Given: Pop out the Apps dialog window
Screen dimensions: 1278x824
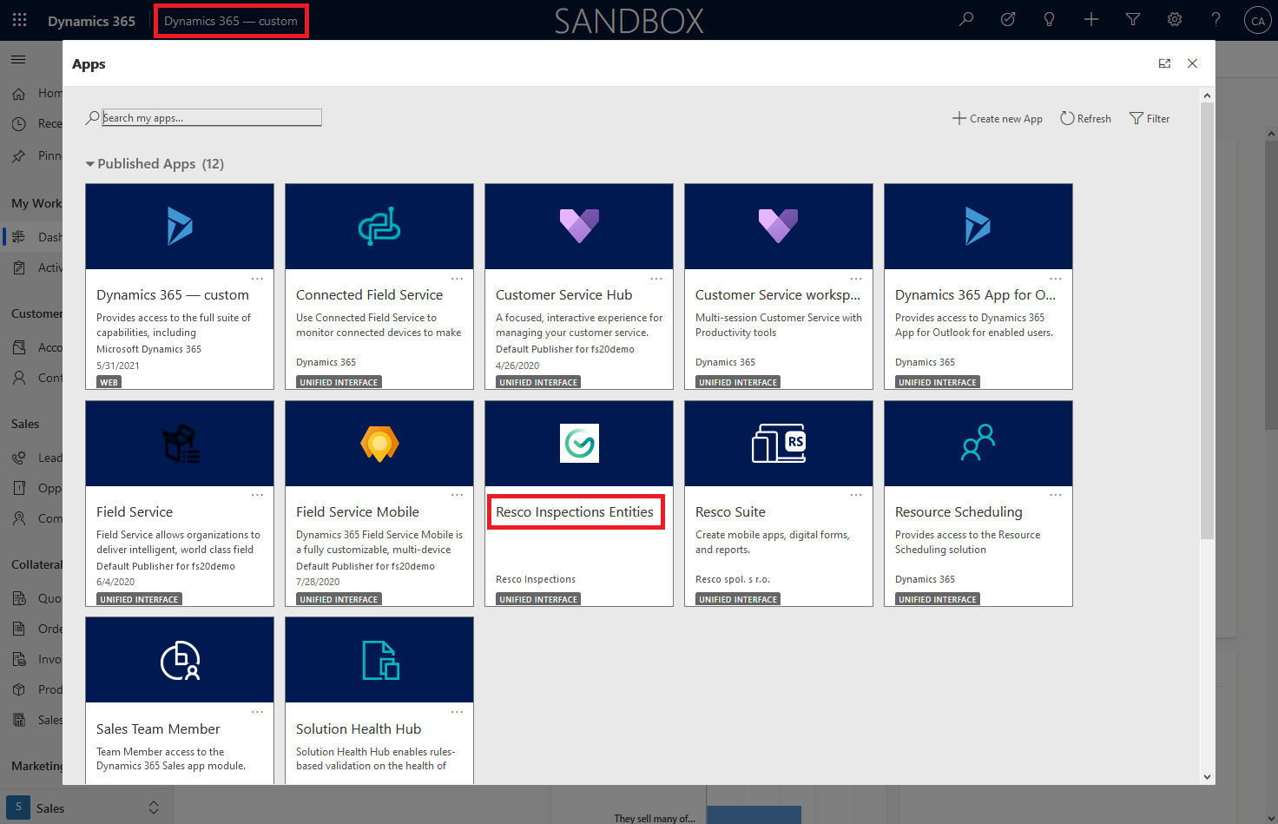Looking at the screenshot, I should click(1164, 63).
